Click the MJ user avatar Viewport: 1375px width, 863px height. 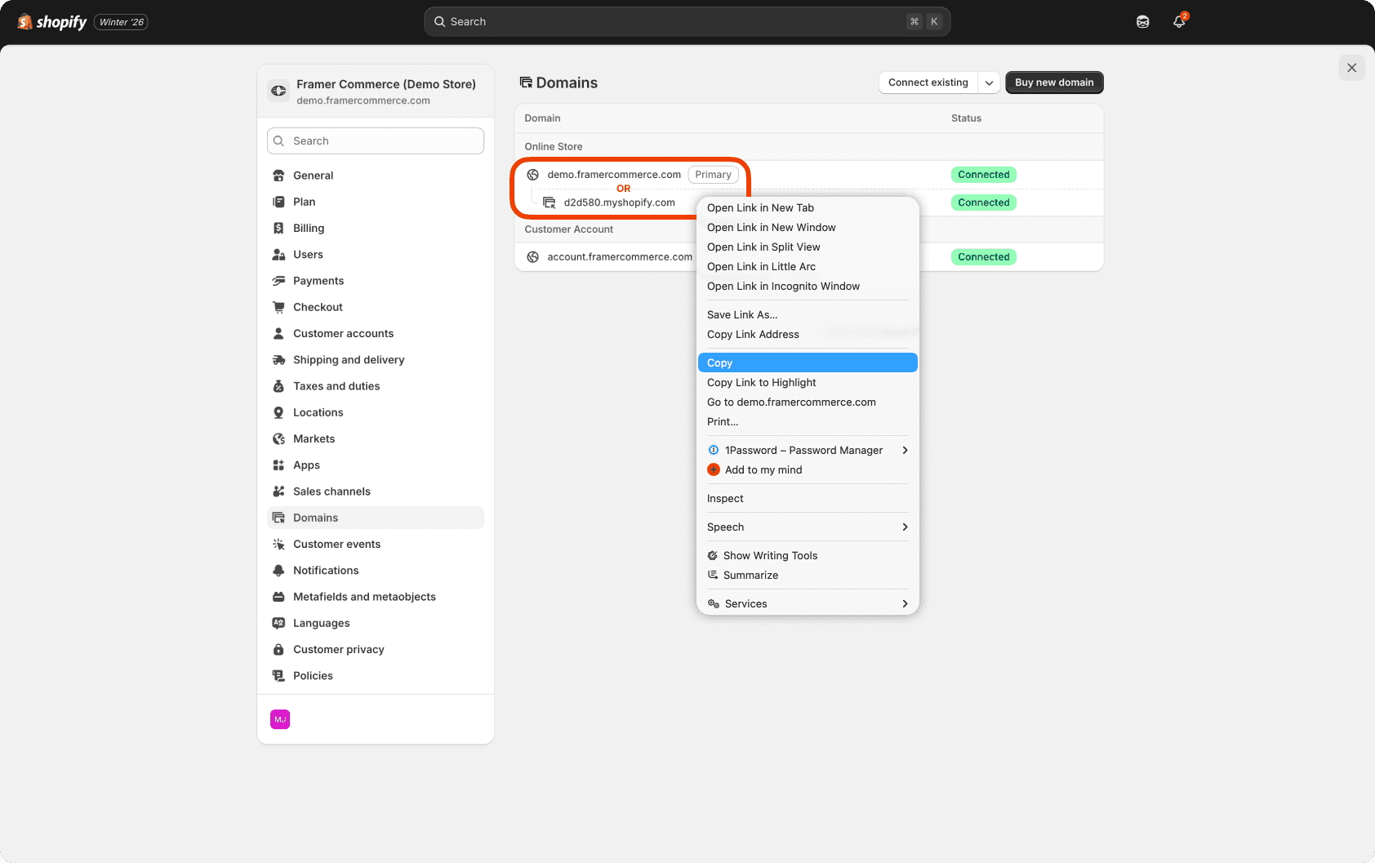coord(280,719)
